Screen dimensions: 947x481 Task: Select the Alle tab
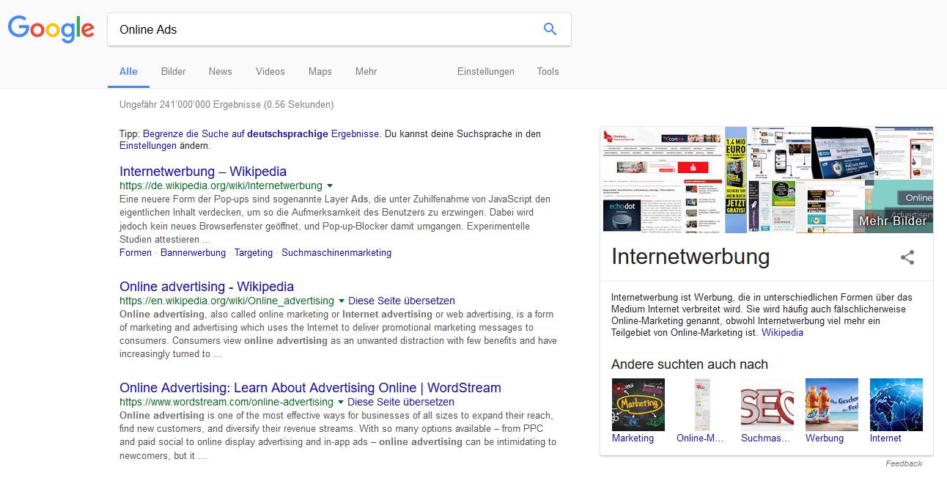pyautogui.click(x=128, y=71)
